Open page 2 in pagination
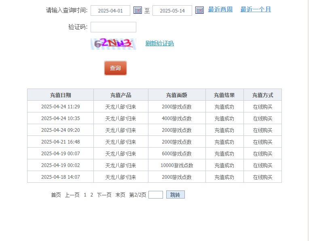 [92, 195]
